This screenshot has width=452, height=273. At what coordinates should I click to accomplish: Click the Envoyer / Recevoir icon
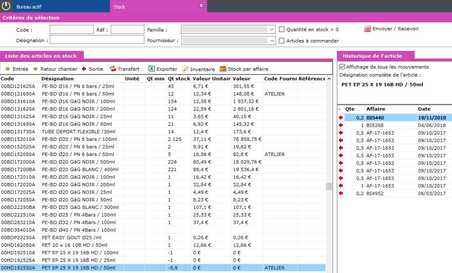tap(368, 29)
